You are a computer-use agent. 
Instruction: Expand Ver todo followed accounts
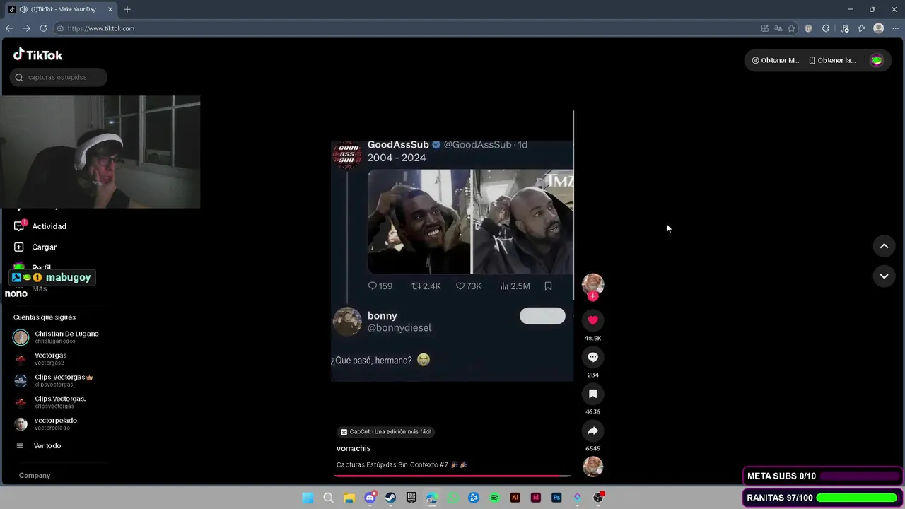pos(39,446)
